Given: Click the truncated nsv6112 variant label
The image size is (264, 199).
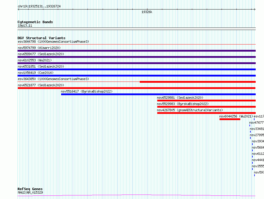Looking at the screenshot, I should click(x=258, y=154).
